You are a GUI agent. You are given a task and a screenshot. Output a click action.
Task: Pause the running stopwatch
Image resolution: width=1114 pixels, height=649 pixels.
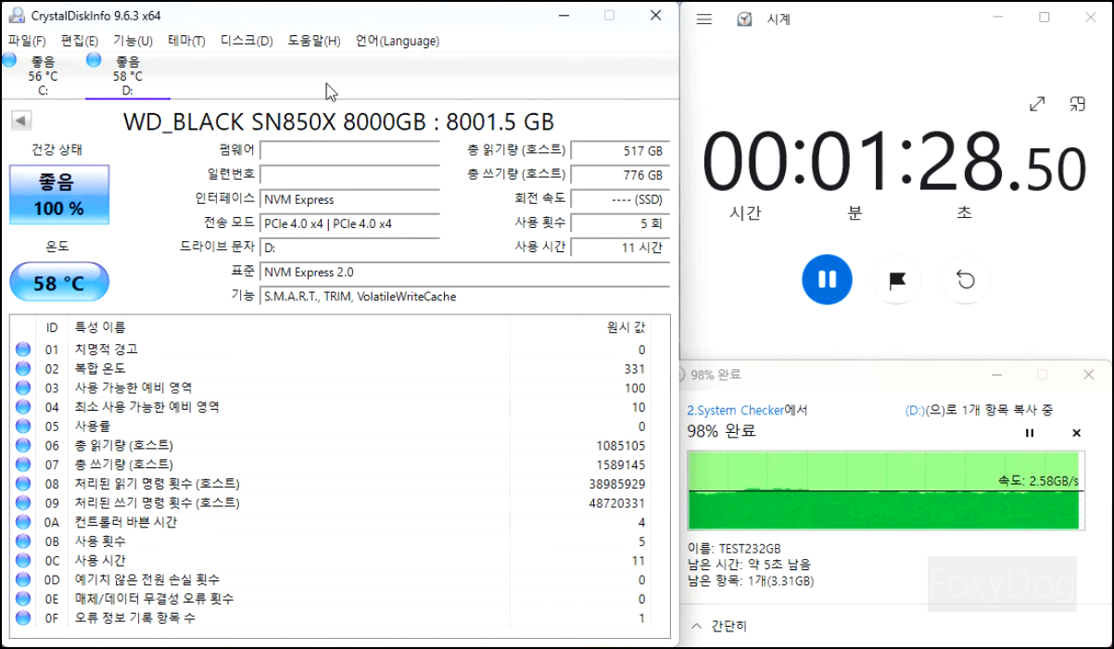pos(827,279)
